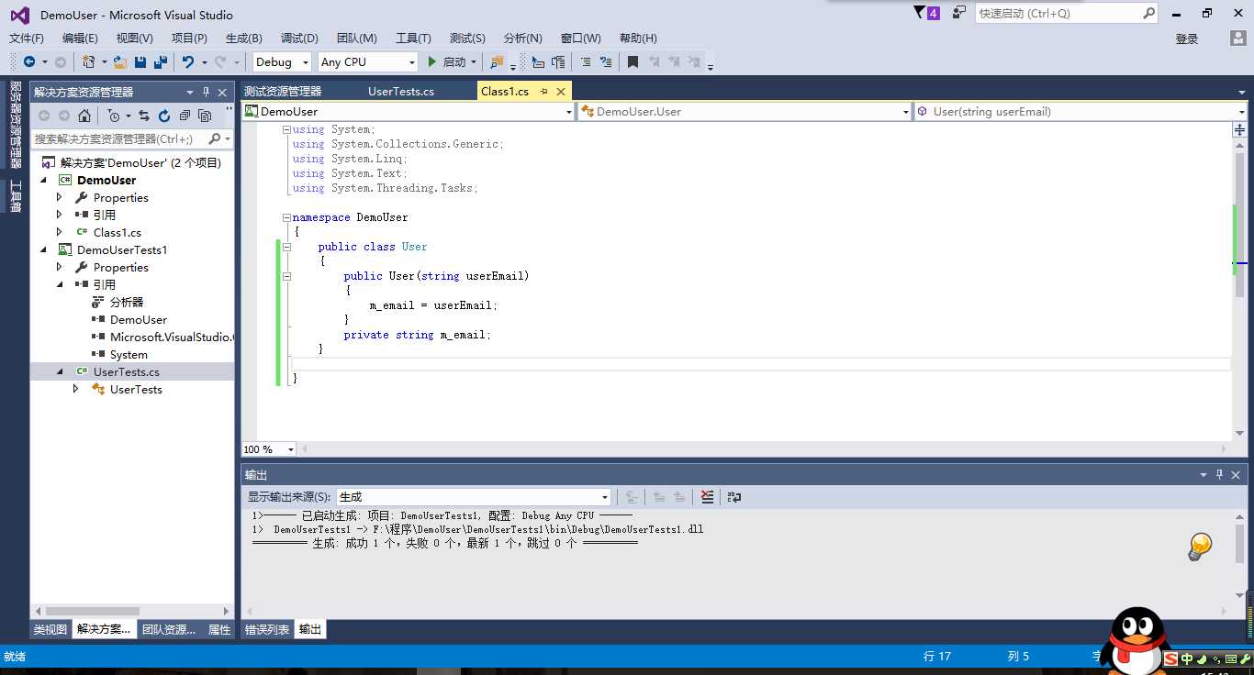Click the Open File folder icon
1254x675 pixels.
click(120, 61)
